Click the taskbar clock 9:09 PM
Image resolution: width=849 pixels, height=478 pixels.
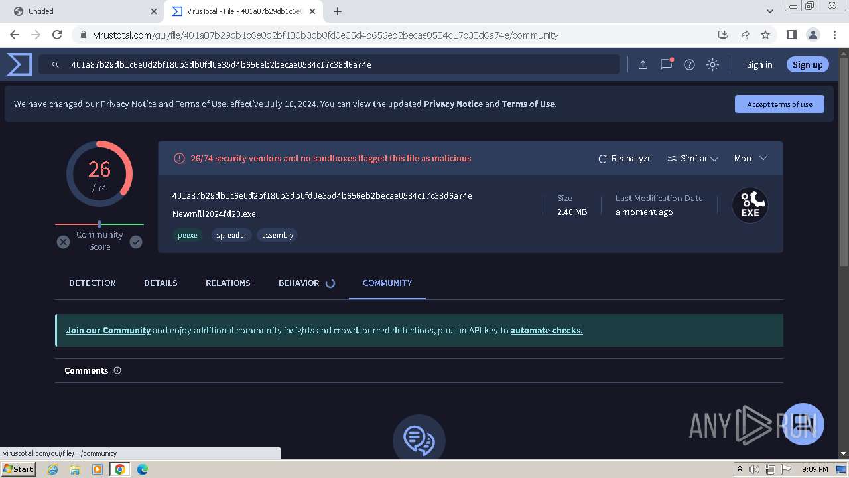815,469
